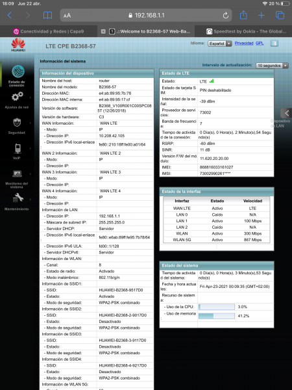Click the logout icon beside GPL
The width and height of the screenshot is (292, 390).
(274, 44)
